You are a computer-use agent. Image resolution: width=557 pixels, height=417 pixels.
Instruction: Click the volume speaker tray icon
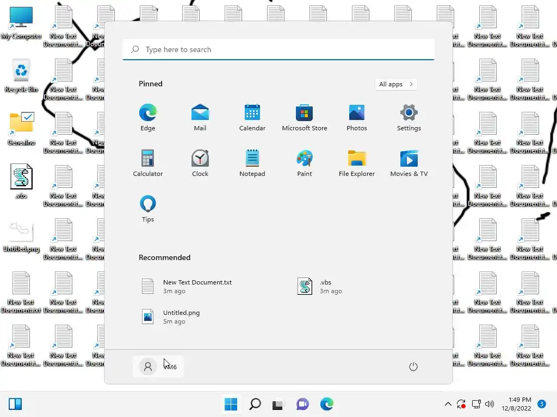tap(490, 404)
